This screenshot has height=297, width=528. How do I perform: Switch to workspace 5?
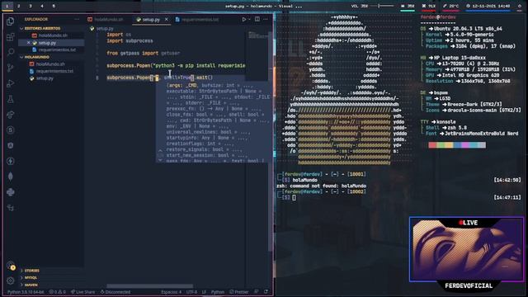click(54, 6)
